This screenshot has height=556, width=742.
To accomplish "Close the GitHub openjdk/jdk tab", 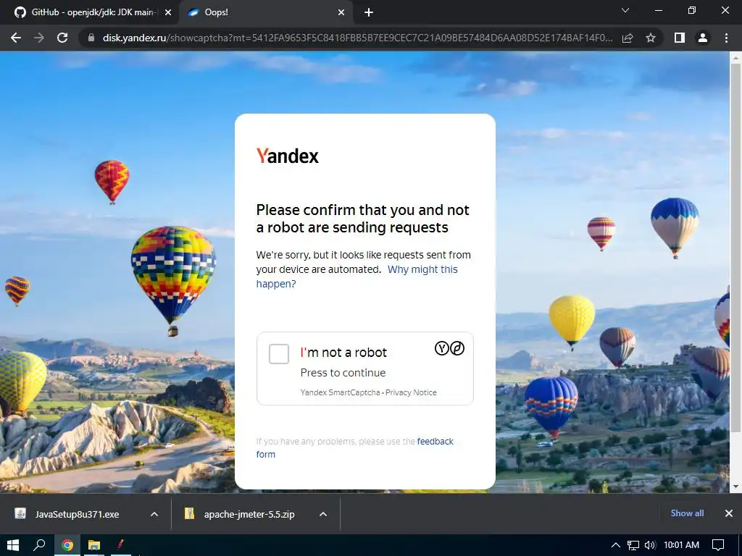I will (168, 13).
